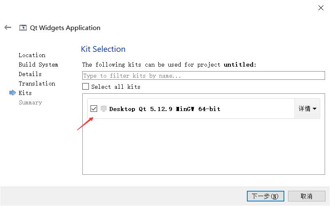Select the Build System wizard step

click(38, 65)
